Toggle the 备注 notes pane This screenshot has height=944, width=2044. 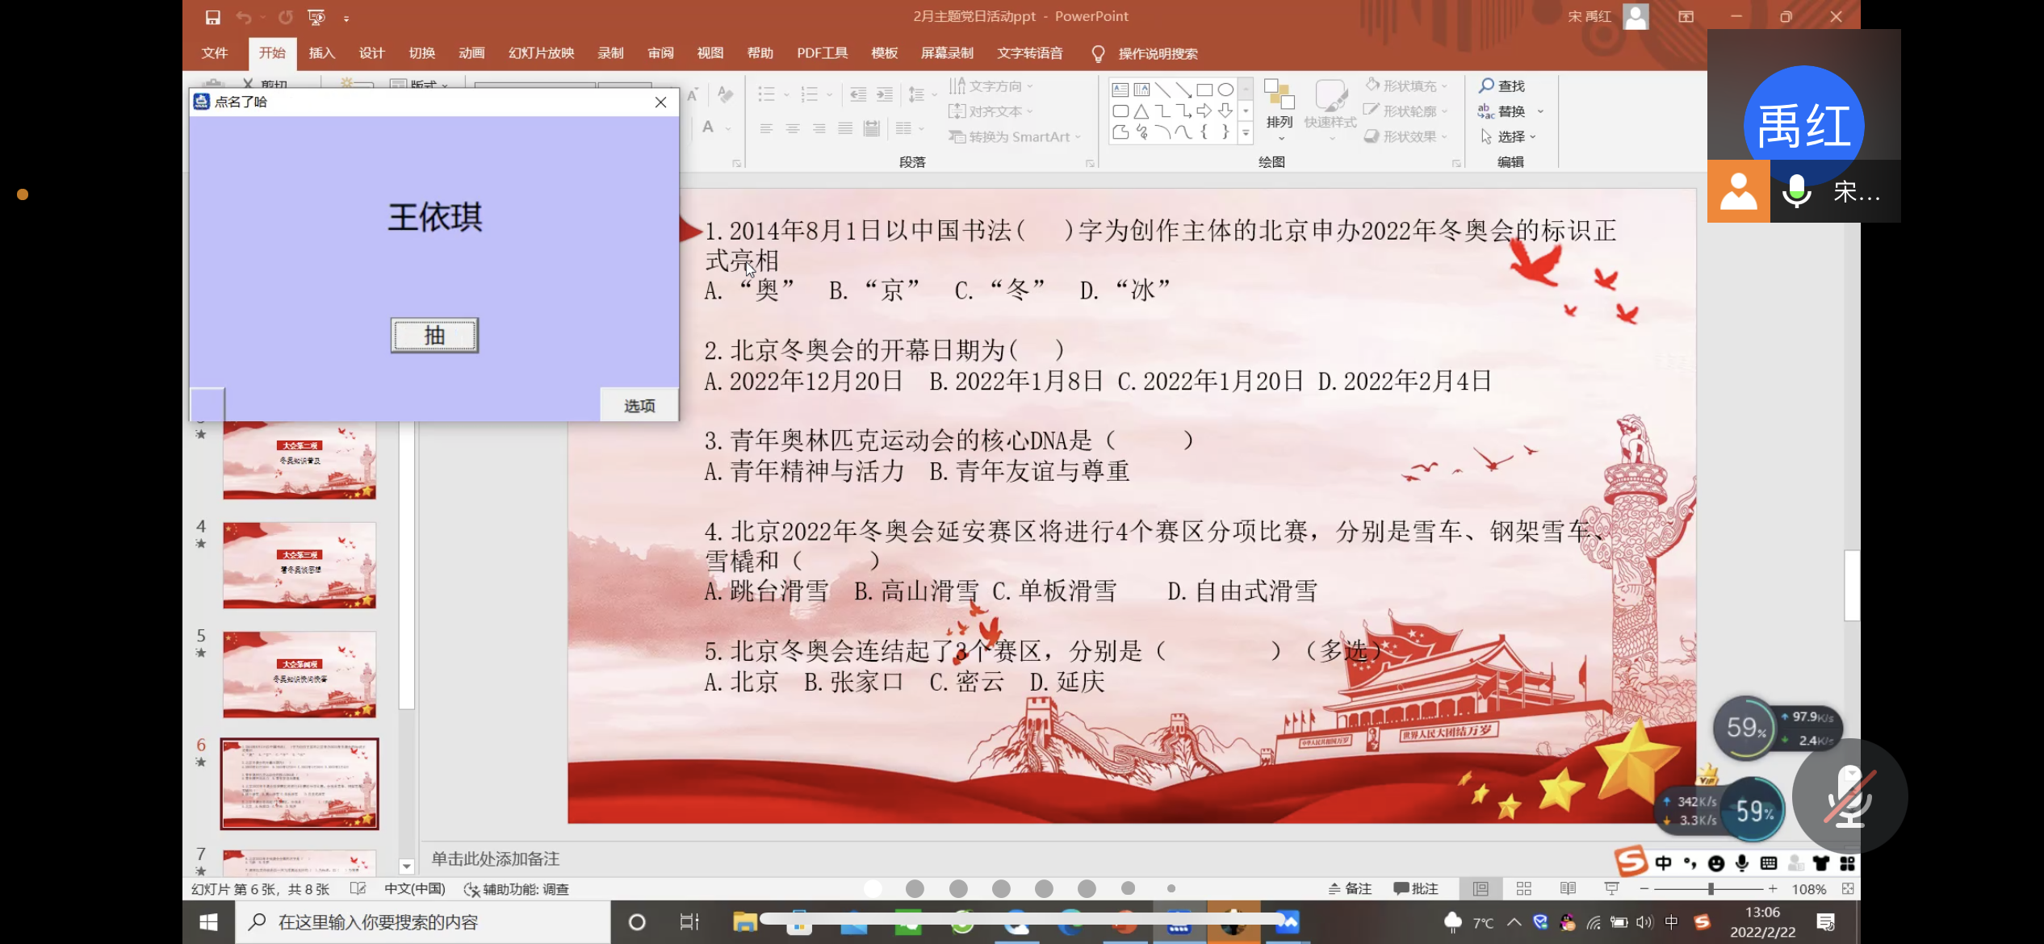(1350, 888)
